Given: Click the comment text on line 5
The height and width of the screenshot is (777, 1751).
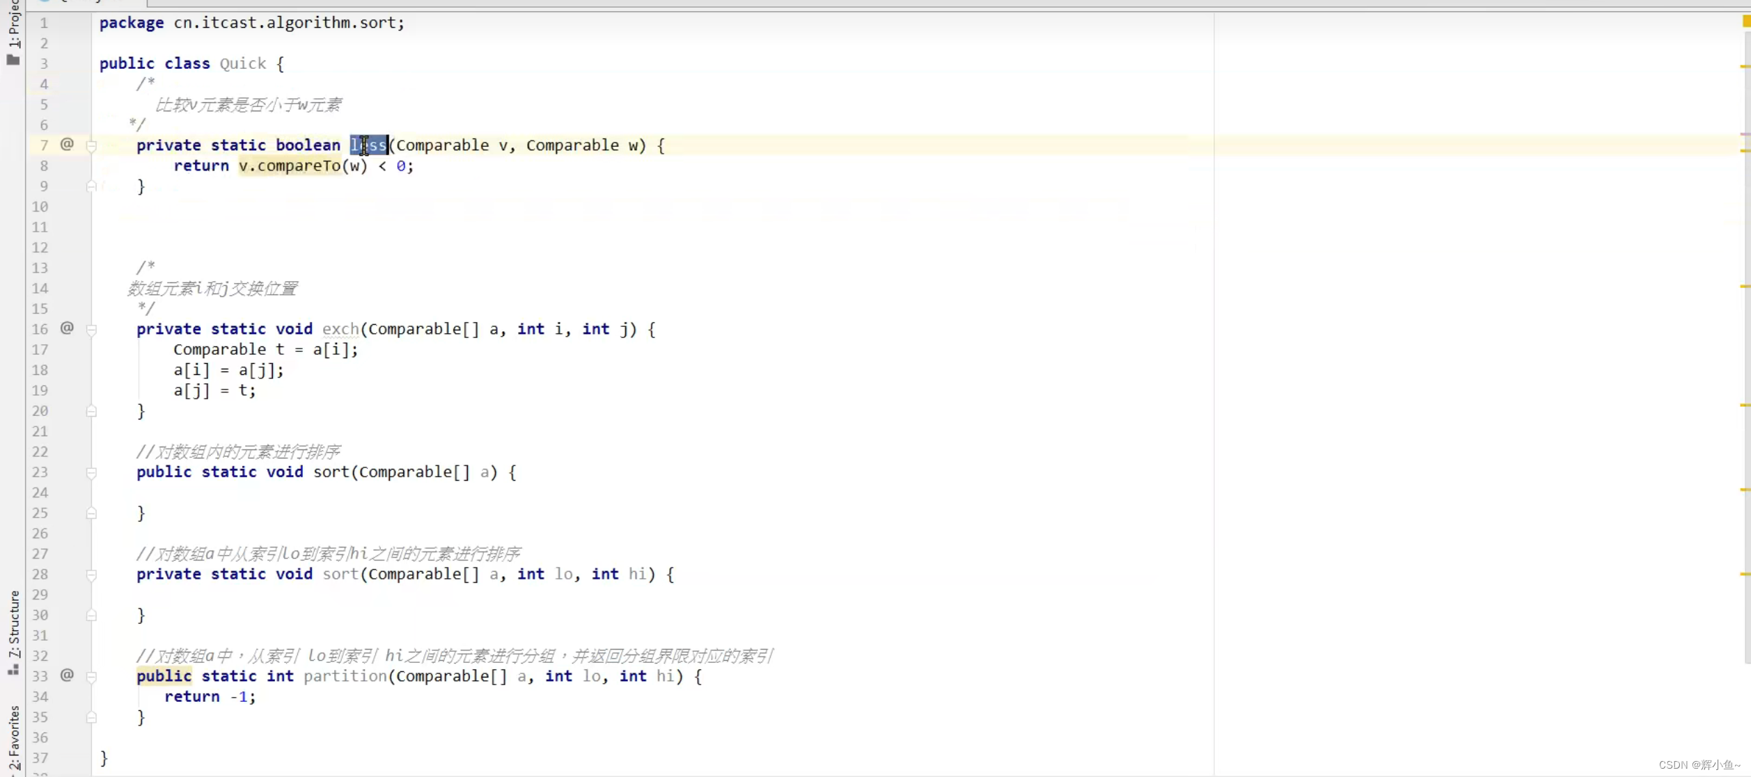Looking at the screenshot, I should tap(248, 105).
